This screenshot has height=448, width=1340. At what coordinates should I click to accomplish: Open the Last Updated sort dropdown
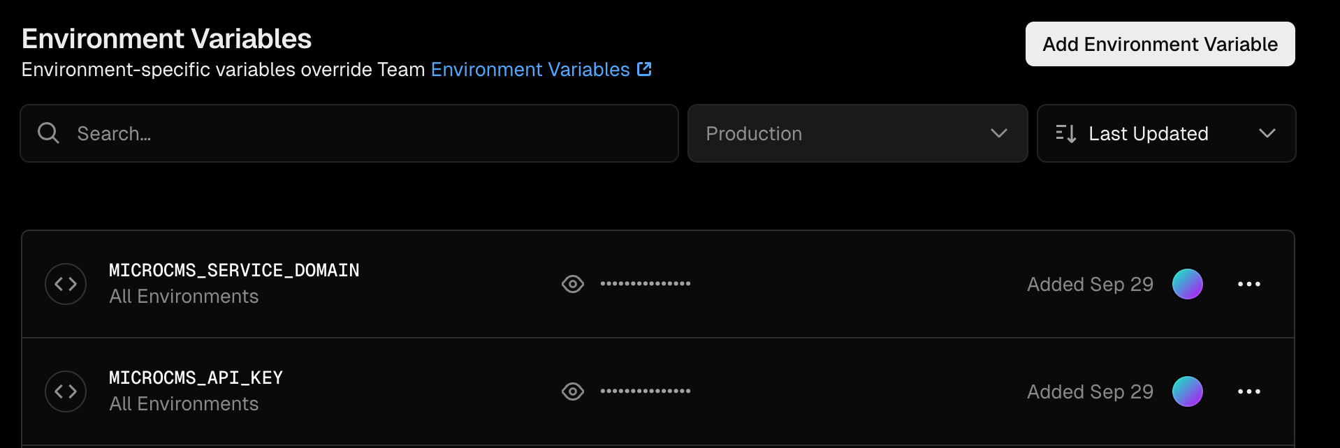(x=1165, y=133)
